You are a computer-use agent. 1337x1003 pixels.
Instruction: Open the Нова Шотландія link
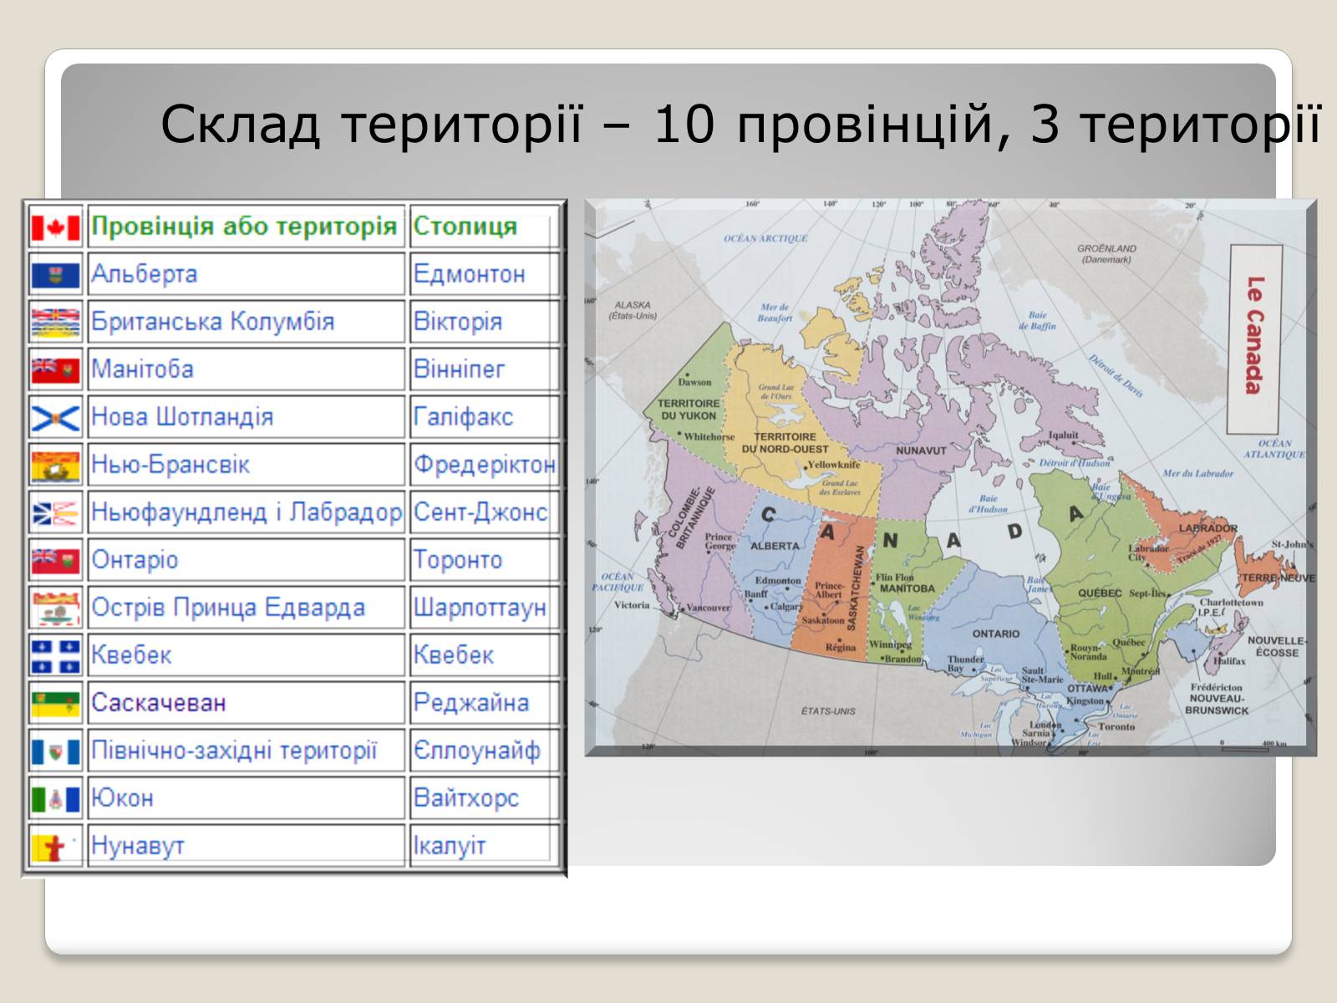182,417
